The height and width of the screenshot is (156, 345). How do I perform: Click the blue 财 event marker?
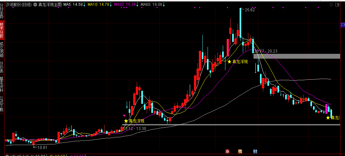(255, 151)
